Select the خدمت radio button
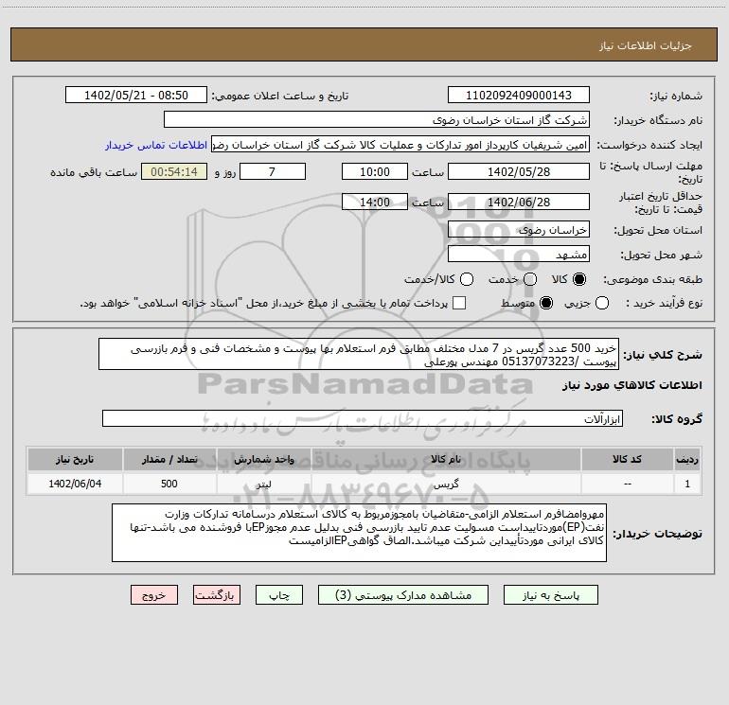 [530, 279]
